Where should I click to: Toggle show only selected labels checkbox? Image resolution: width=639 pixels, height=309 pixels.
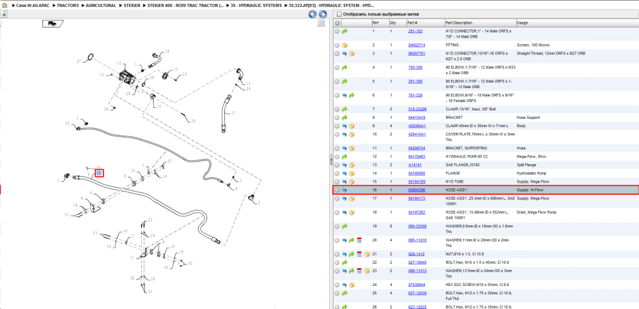[339, 14]
